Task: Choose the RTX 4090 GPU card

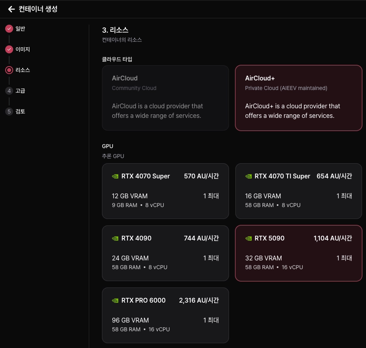Action: coord(165,253)
